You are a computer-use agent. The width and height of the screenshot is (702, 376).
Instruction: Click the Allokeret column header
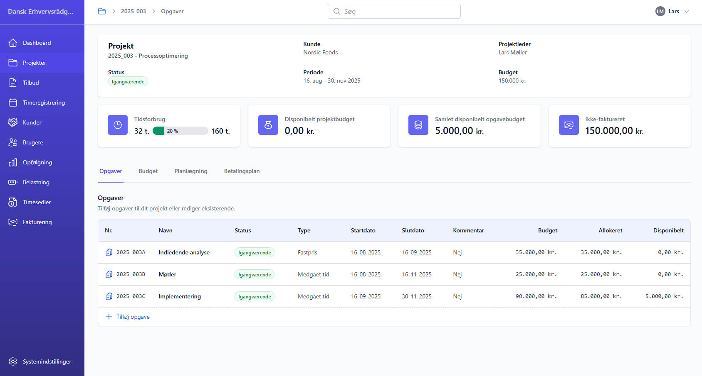click(x=611, y=230)
